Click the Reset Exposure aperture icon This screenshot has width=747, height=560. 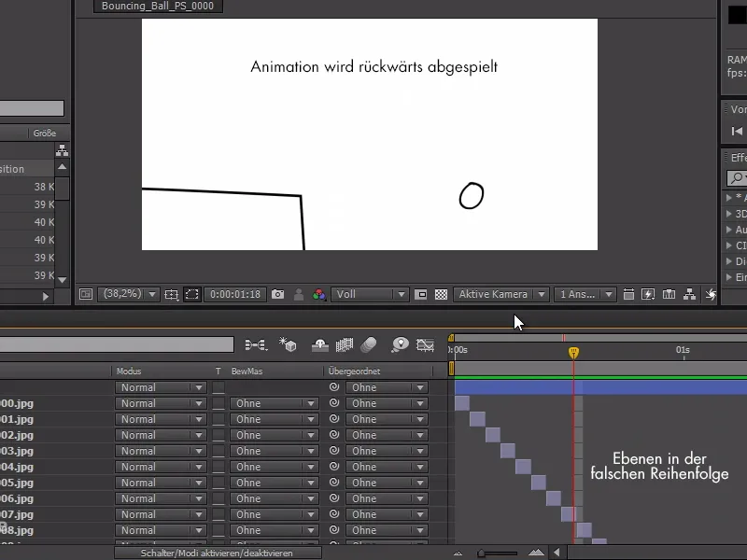pos(711,295)
